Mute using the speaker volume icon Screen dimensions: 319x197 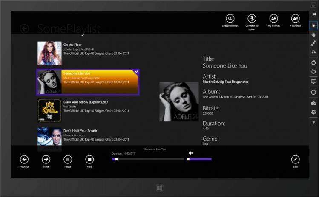(x=190, y=153)
